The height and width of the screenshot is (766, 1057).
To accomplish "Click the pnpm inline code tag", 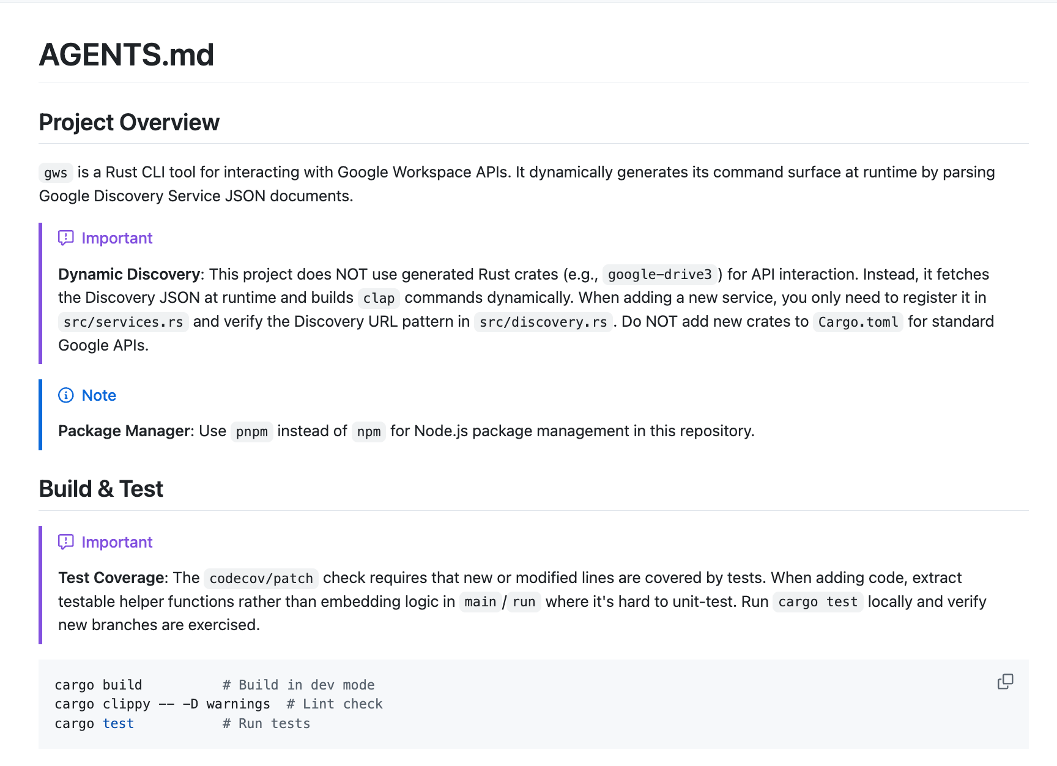I will (x=251, y=432).
